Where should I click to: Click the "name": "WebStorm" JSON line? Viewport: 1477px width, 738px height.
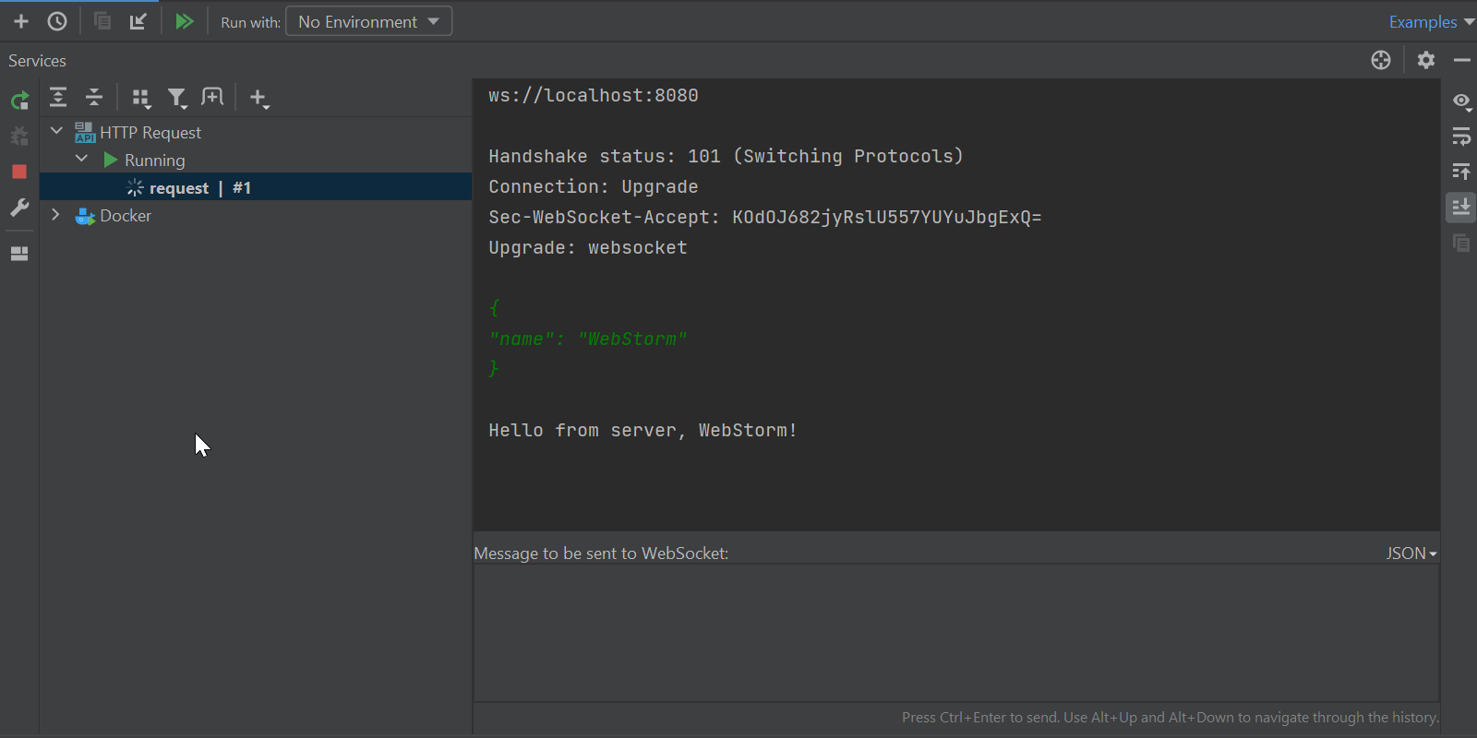tap(588, 339)
